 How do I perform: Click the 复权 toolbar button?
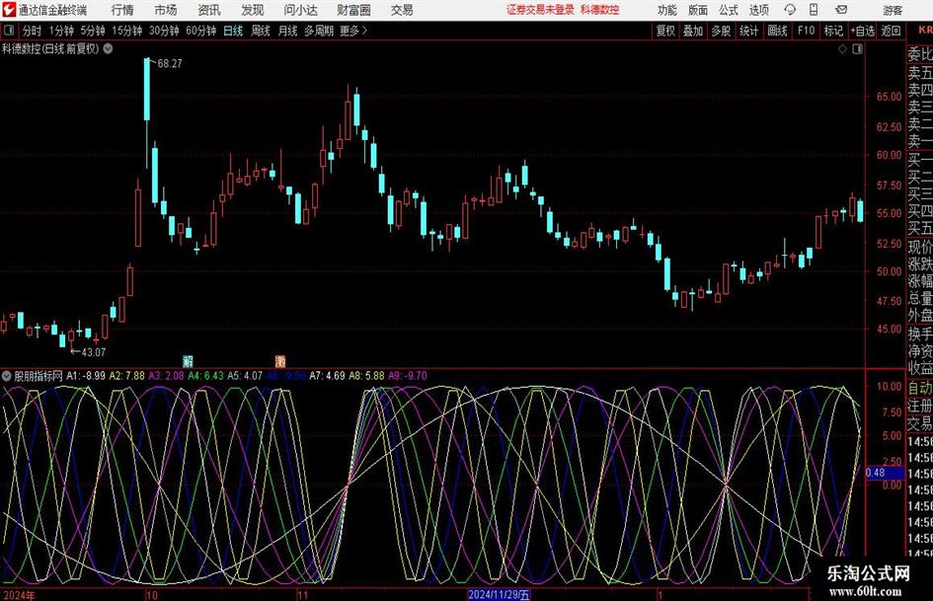tap(665, 31)
